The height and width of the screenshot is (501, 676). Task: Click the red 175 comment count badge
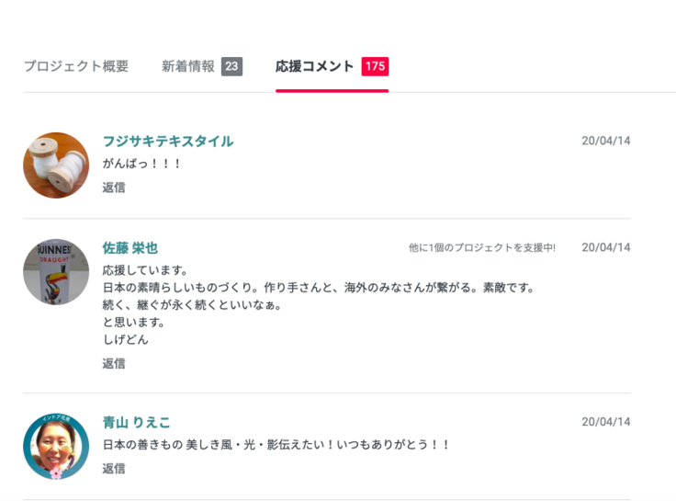[375, 66]
